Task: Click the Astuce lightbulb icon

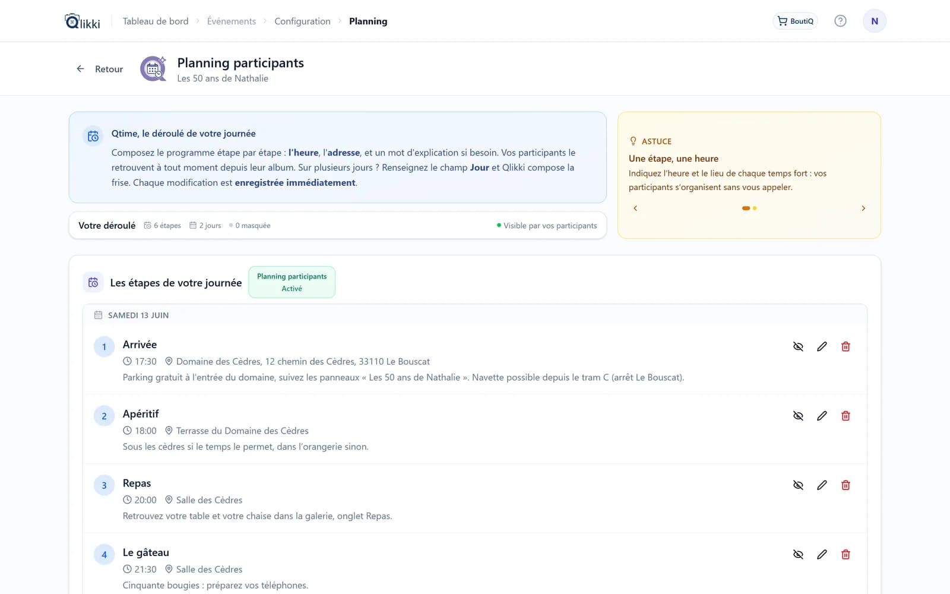Action: pos(633,141)
